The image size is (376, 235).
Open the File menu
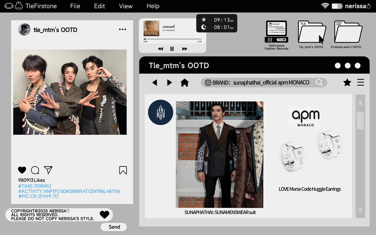pos(75,6)
